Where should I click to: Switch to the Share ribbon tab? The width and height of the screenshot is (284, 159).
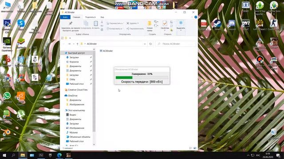coord(90,17)
